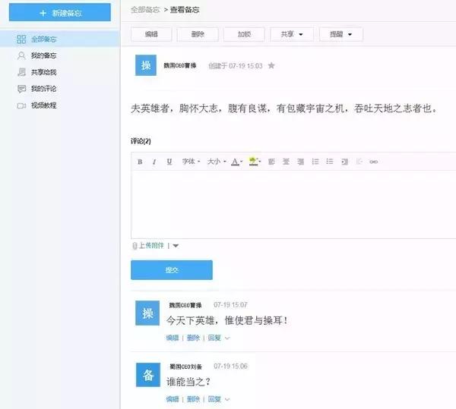Click the 15:07 commenter name 魏国CEO曹操
The width and height of the screenshot is (456, 409).
(185, 305)
